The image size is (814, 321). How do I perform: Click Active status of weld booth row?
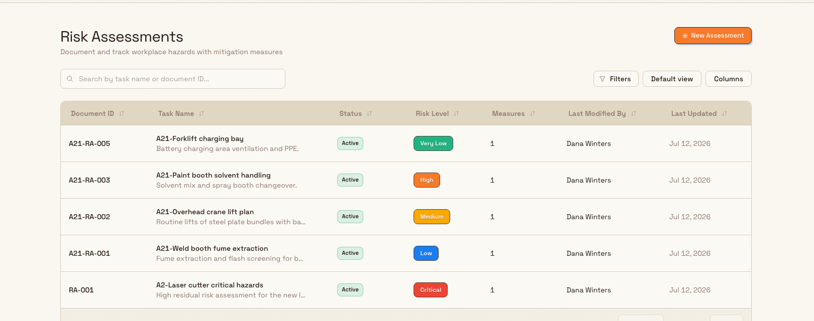tap(350, 253)
